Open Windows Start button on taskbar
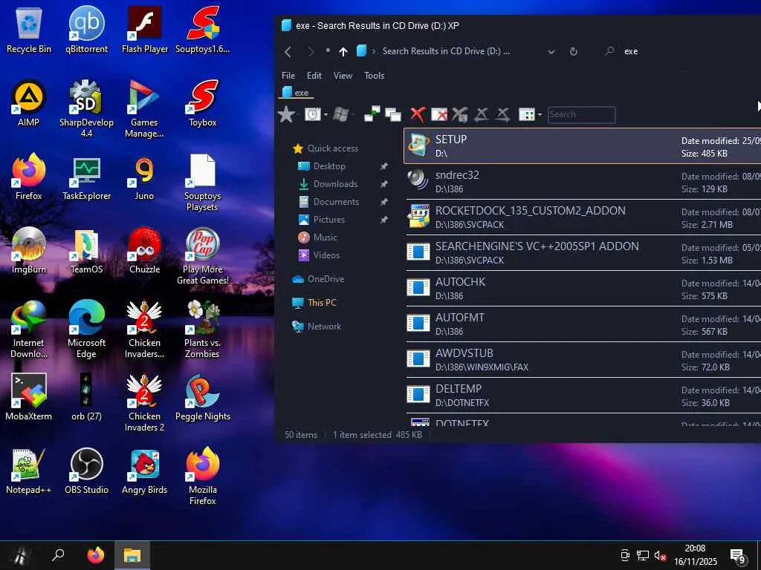The image size is (761, 570). 20,555
